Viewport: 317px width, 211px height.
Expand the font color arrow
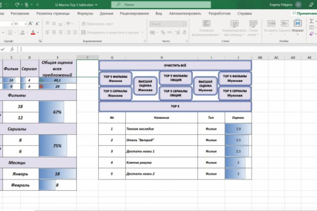(38, 32)
